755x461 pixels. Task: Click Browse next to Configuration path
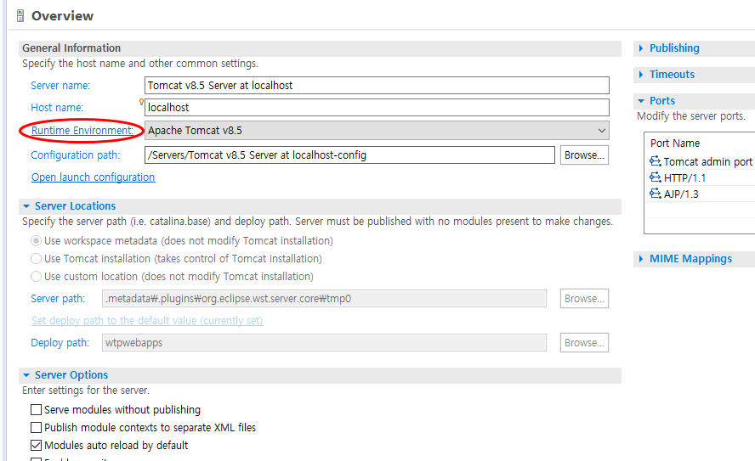(x=584, y=155)
